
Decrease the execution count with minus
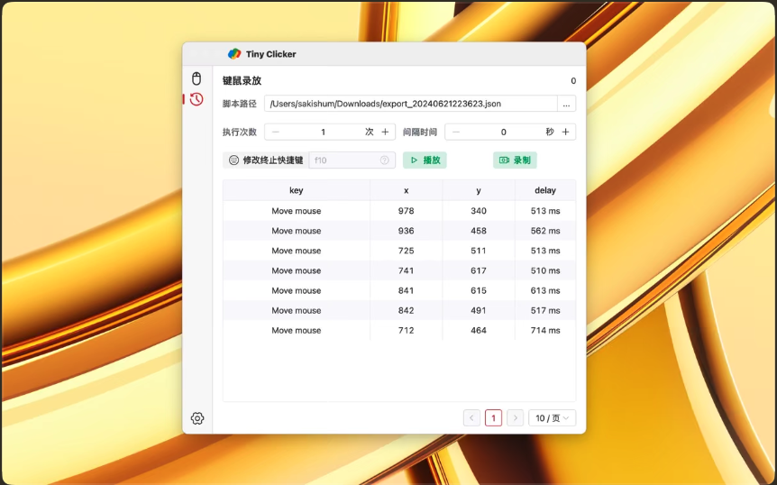(x=276, y=132)
